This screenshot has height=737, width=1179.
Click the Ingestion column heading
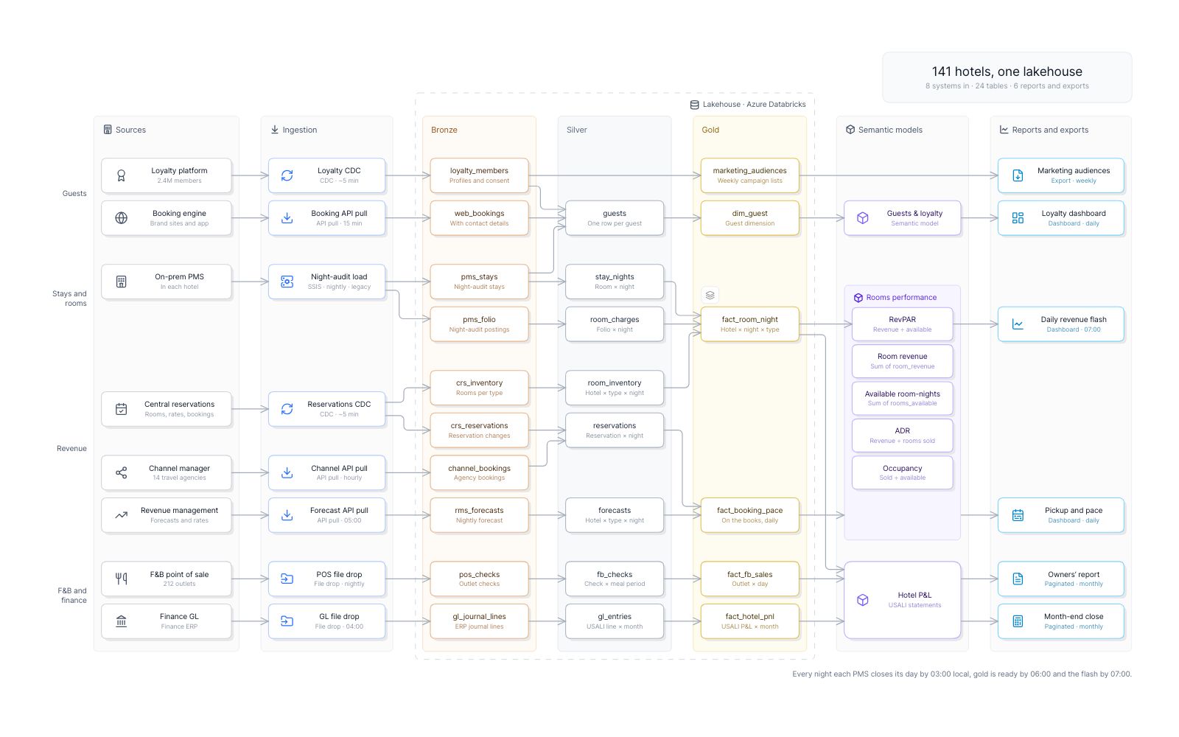pyautogui.click(x=300, y=130)
